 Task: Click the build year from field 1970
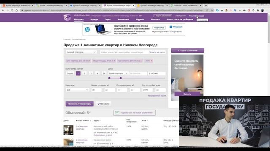(147, 90)
